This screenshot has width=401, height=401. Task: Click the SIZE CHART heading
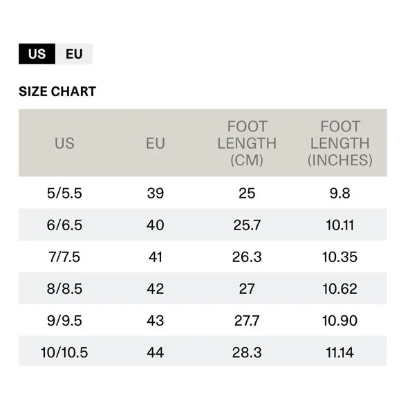(57, 91)
